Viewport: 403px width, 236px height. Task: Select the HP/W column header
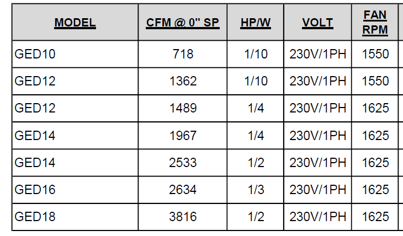click(x=255, y=23)
